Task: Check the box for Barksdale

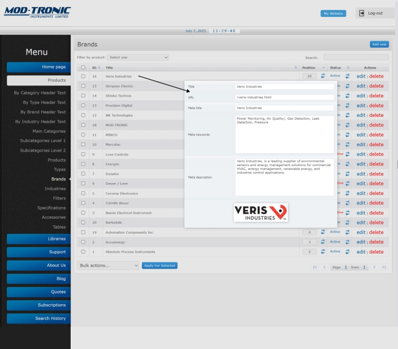Action: click(x=83, y=222)
